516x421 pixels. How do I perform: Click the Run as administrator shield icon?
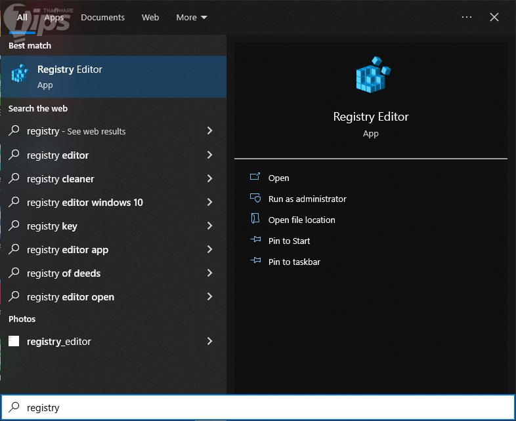[x=255, y=198]
